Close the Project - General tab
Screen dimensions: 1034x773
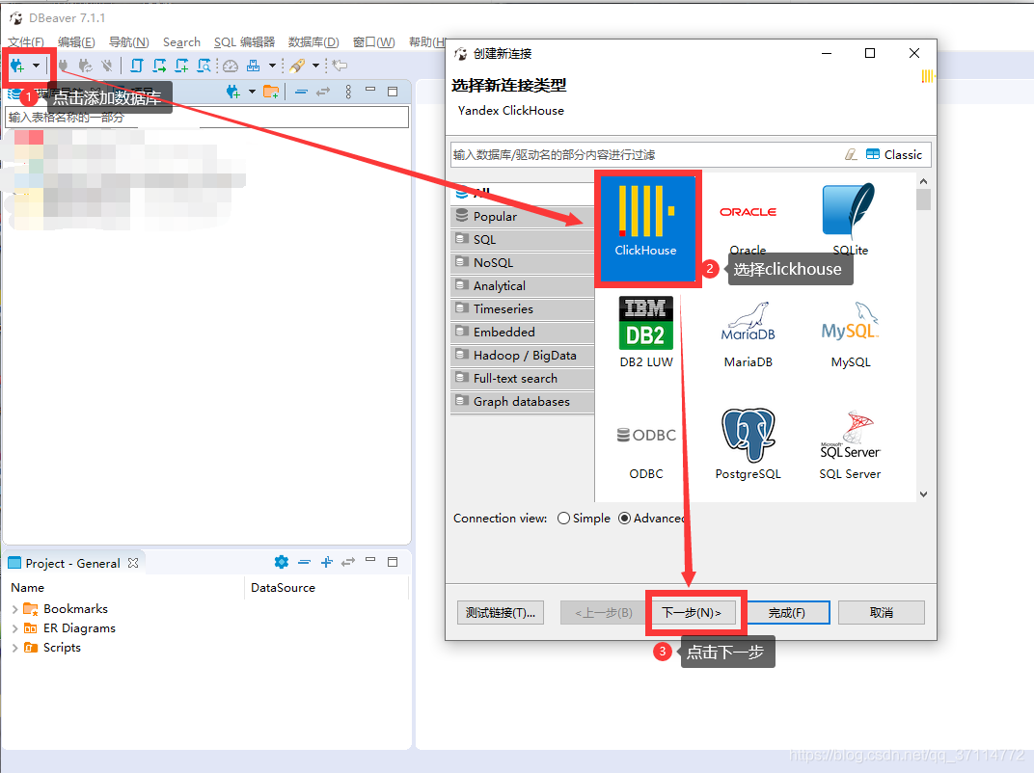(x=133, y=563)
